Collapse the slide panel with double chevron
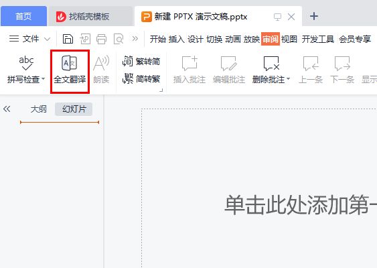 [7, 109]
